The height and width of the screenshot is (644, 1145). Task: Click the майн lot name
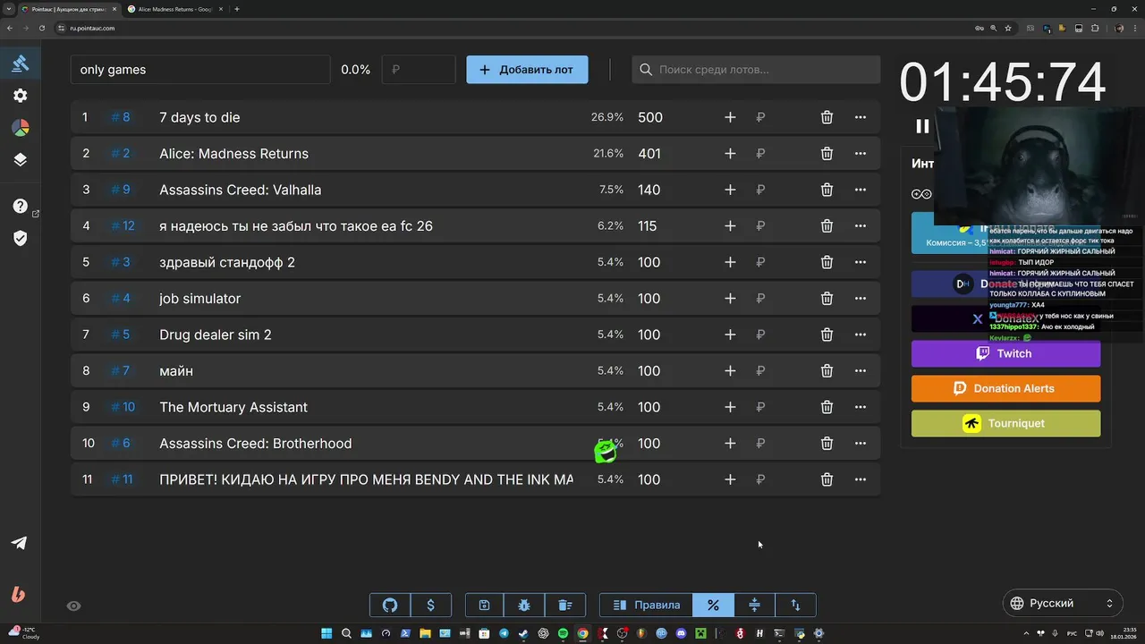(x=176, y=371)
